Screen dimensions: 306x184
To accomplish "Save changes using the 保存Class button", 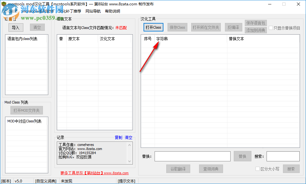I will [177, 27].
